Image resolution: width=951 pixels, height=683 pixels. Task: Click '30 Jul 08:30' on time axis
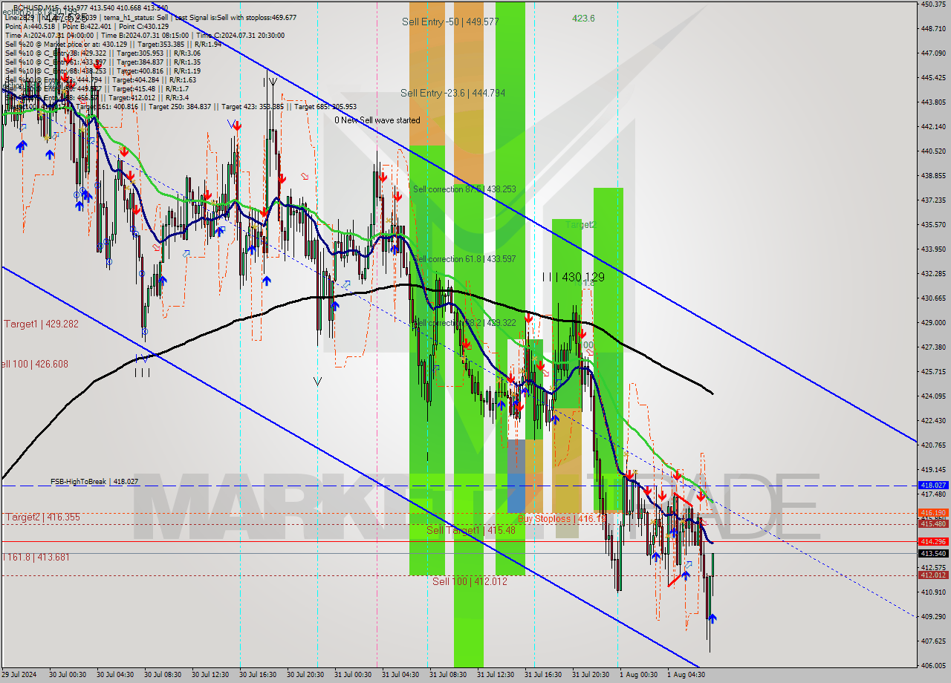pos(163,675)
